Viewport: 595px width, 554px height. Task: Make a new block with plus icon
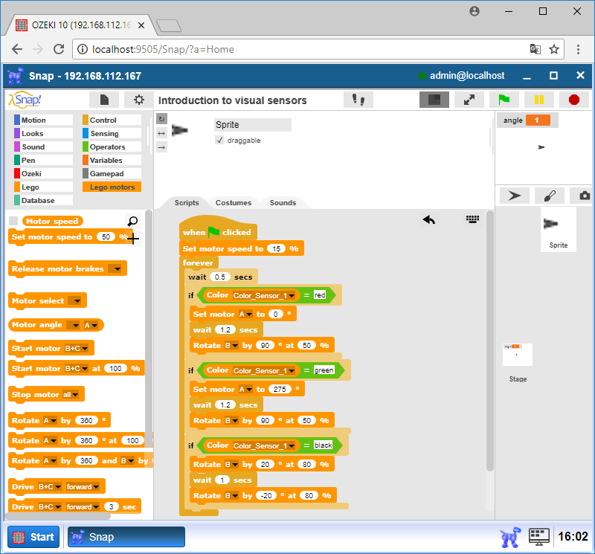133,239
